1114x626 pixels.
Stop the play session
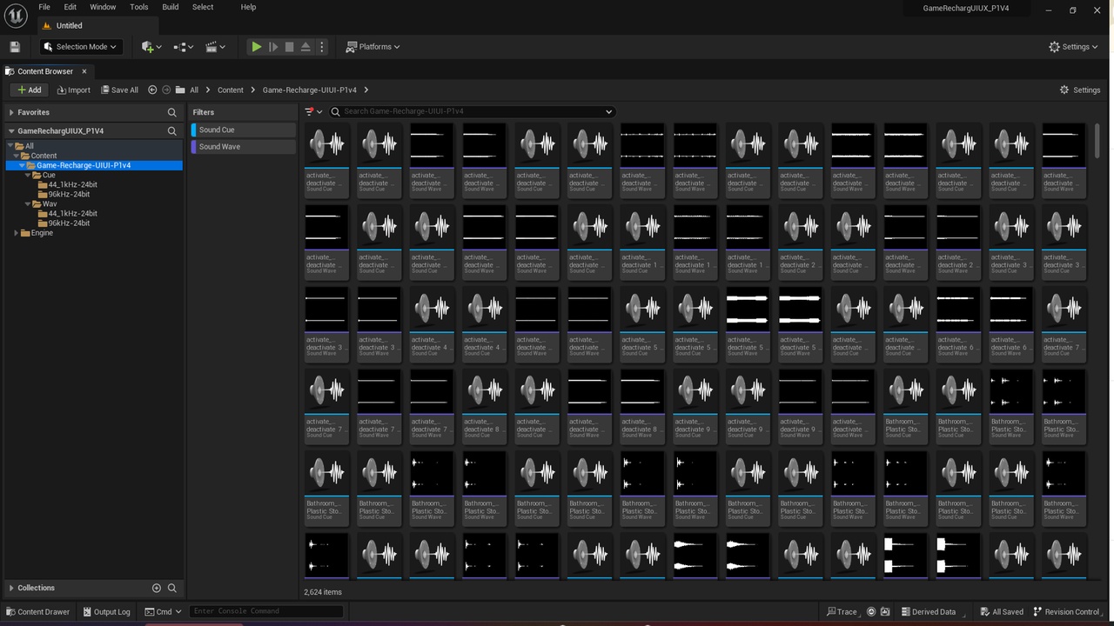pos(290,47)
